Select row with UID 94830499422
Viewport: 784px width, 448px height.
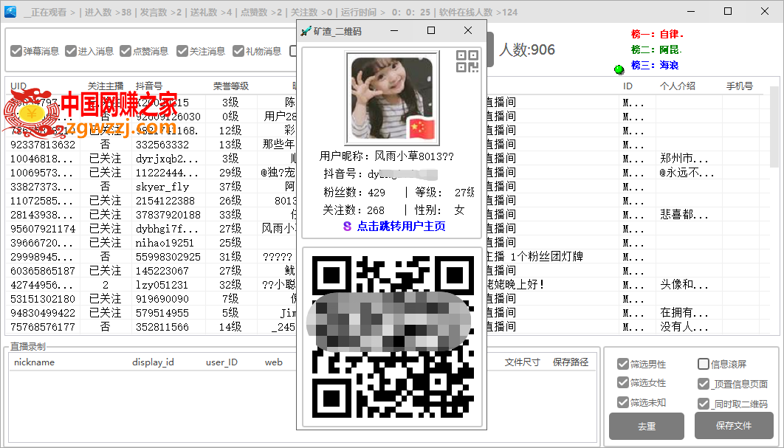pyautogui.click(x=43, y=312)
